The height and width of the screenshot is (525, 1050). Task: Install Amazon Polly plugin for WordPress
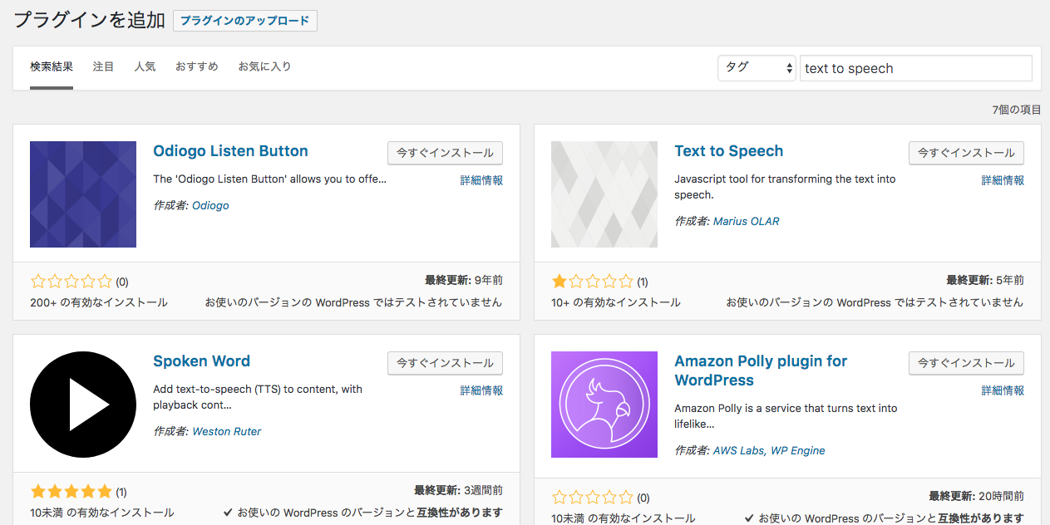[x=966, y=363]
